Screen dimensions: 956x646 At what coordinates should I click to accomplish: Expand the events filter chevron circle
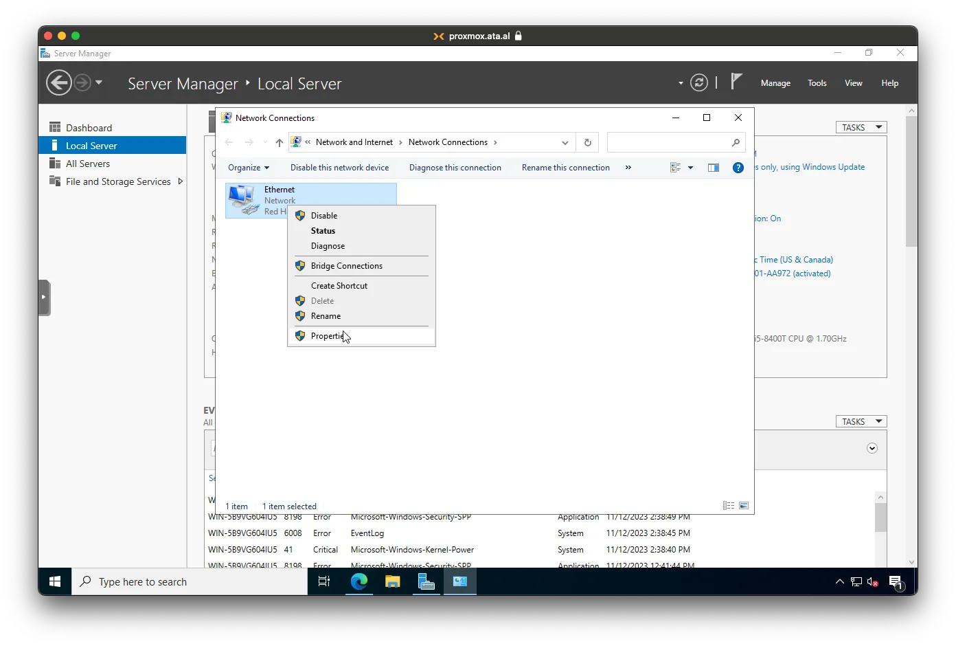coord(872,448)
